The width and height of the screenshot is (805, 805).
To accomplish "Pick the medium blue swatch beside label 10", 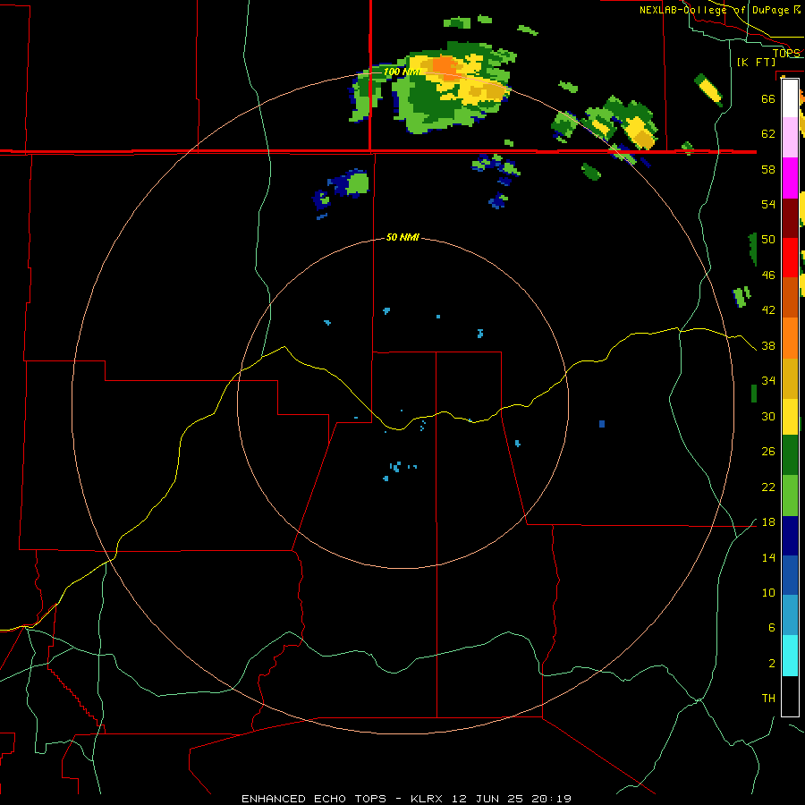I will 790,575.
